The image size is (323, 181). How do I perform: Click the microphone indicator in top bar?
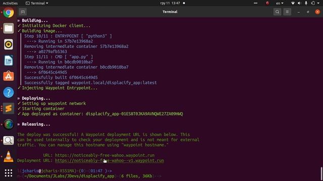pos(306,3)
